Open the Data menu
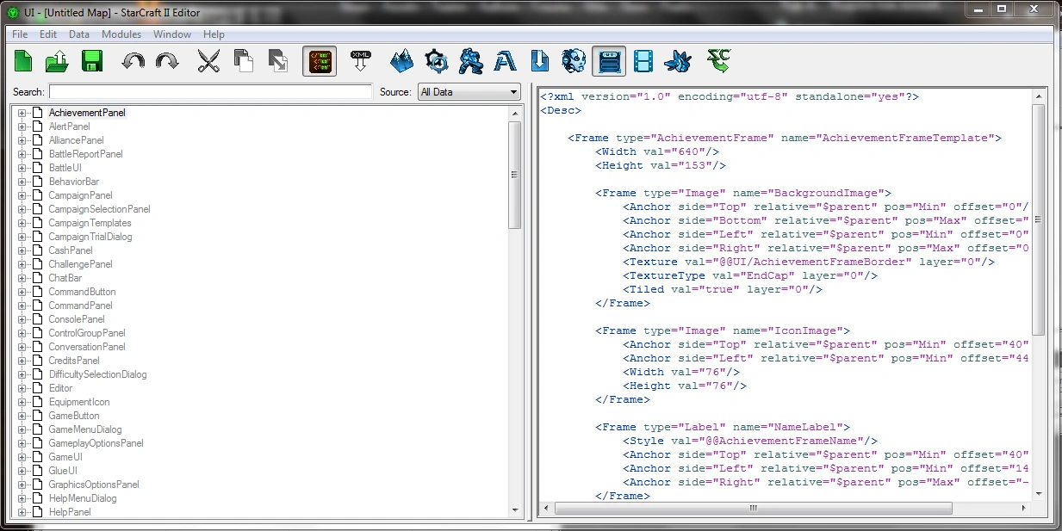 79,34
